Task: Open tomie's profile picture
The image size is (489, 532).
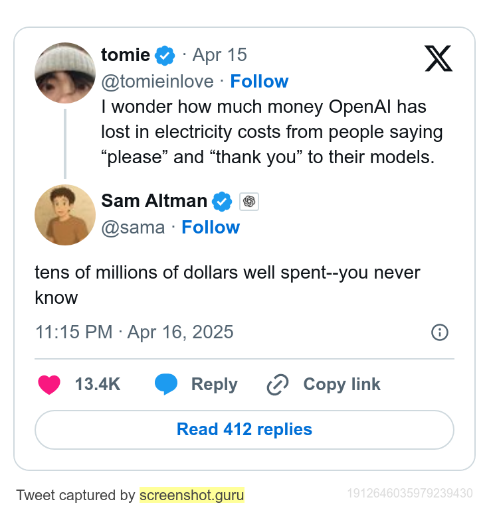Action: [x=65, y=73]
